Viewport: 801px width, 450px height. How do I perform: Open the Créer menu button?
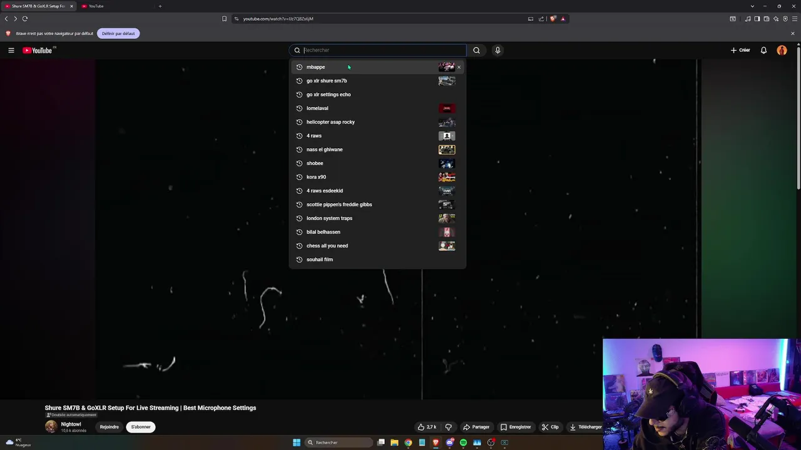[740, 50]
